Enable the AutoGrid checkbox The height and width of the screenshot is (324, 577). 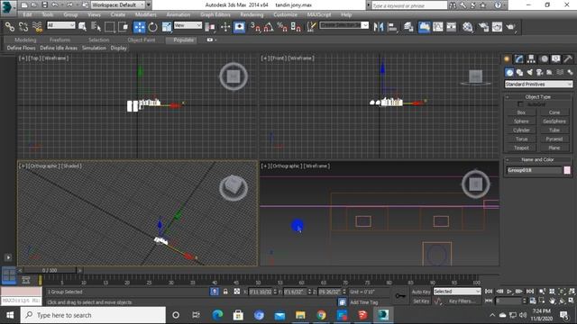520,104
